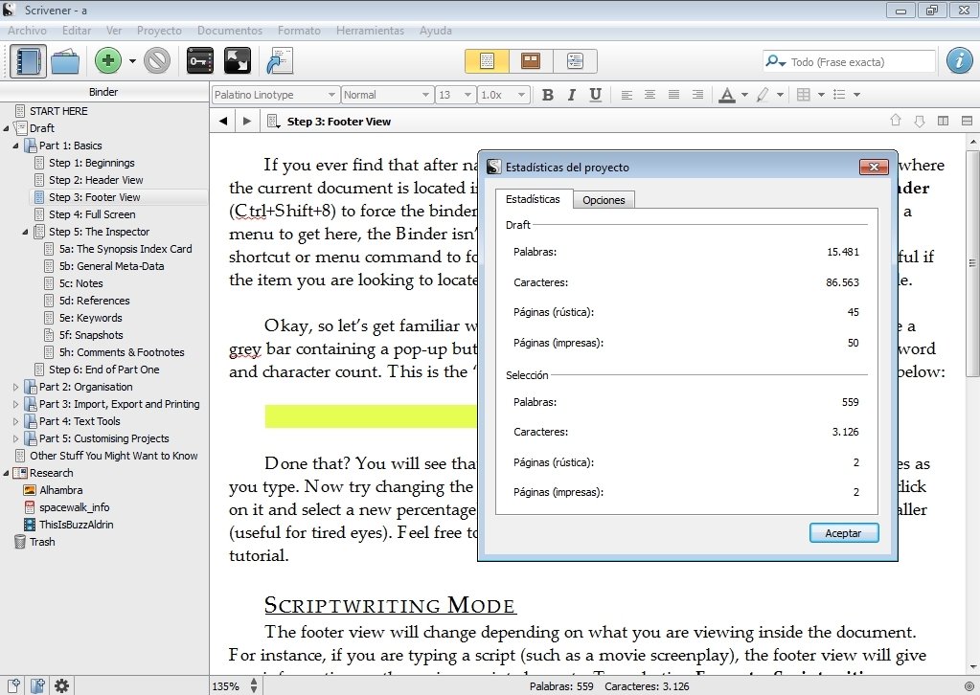
Task: Switch to Outliner view mode
Action: 575,61
